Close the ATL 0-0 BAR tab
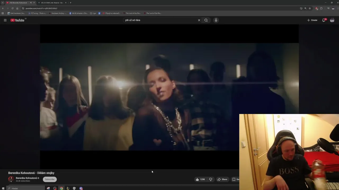Screen dimensions: 339x190 tap(66, 3)
